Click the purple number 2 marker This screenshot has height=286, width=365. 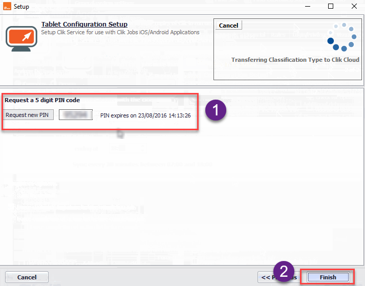click(284, 271)
